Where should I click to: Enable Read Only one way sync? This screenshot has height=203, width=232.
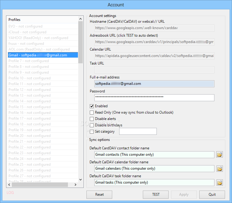point(92,112)
